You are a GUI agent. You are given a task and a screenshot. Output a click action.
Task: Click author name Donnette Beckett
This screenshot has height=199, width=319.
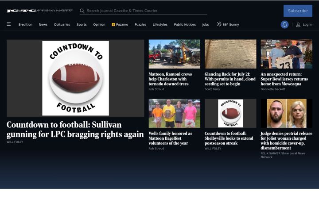coord(273,89)
